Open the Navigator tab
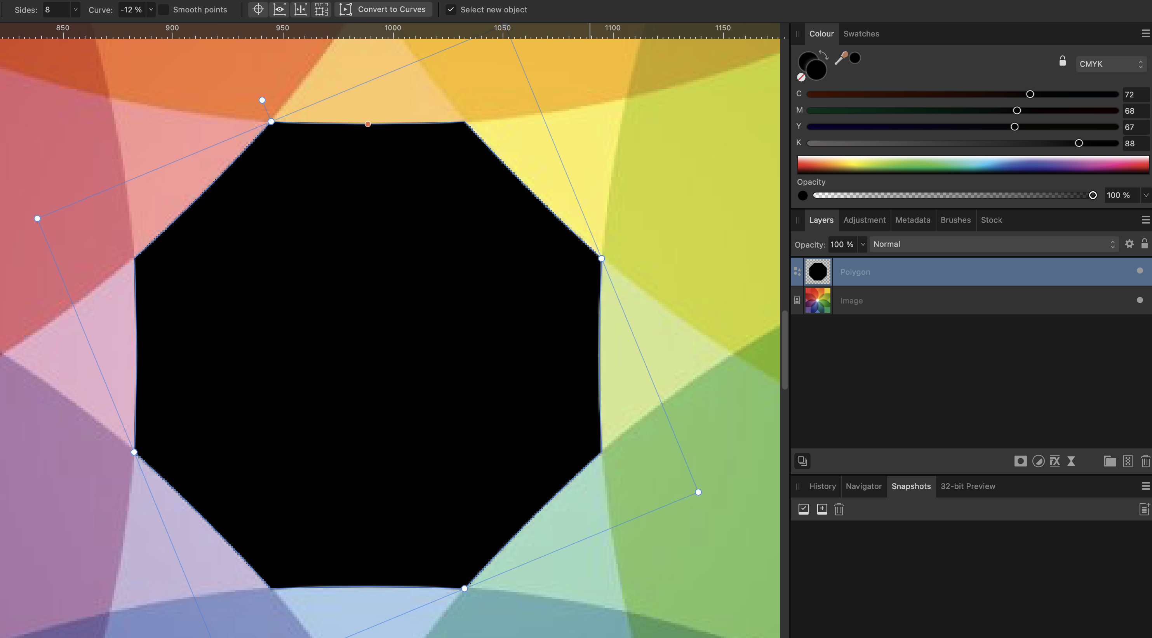1152x638 pixels. coord(863,487)
